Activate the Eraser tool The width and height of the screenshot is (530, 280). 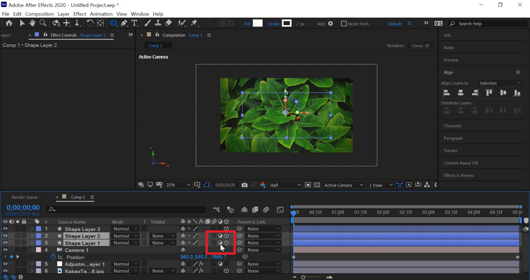click(x=168, y=23)
